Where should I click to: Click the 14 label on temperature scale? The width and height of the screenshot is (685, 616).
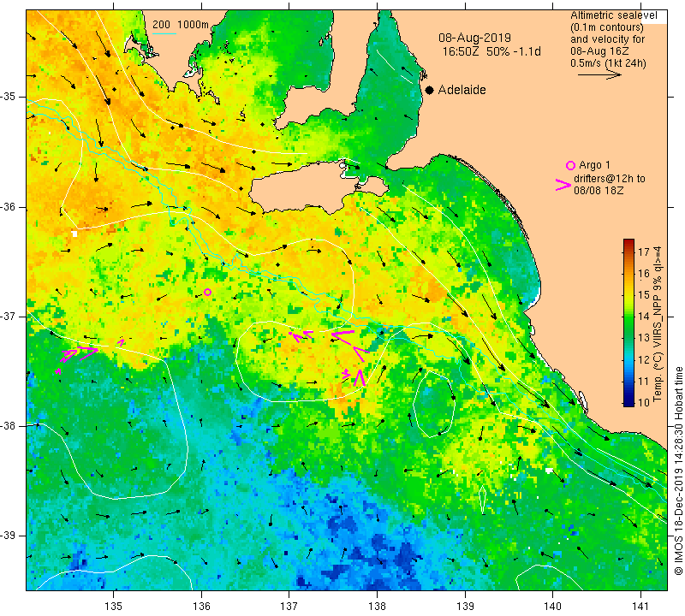pos(644,317)
